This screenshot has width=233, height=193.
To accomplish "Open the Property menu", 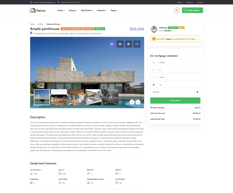I will (102, 10).
